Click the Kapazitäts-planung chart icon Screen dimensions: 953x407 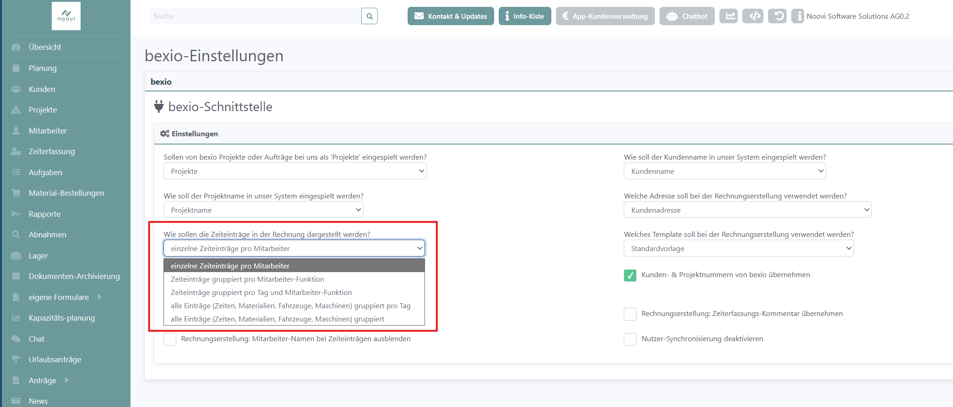click(16, 318)
